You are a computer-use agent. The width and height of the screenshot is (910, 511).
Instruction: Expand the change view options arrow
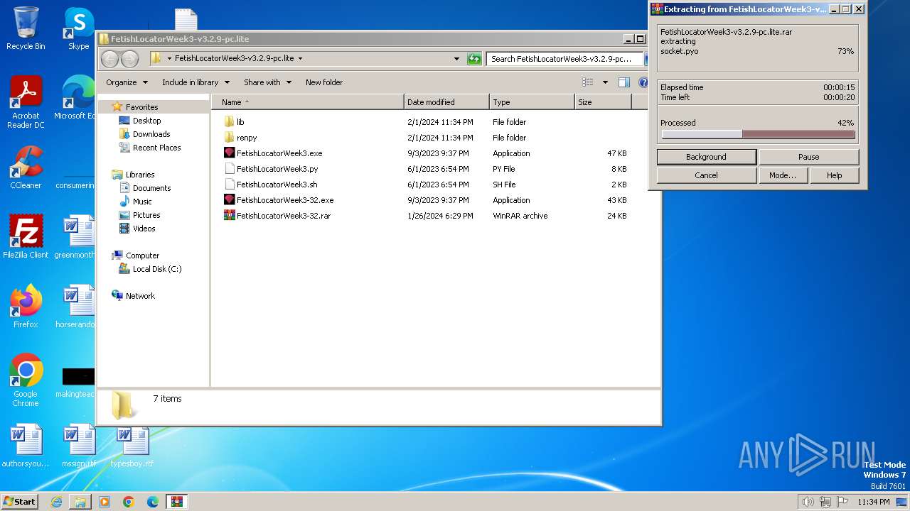click(605, 82)
